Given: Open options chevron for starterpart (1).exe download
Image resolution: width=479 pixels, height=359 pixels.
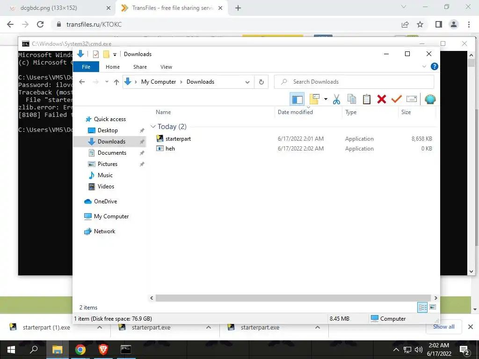Looking at the screenshot, I should (x=100, y=327).
